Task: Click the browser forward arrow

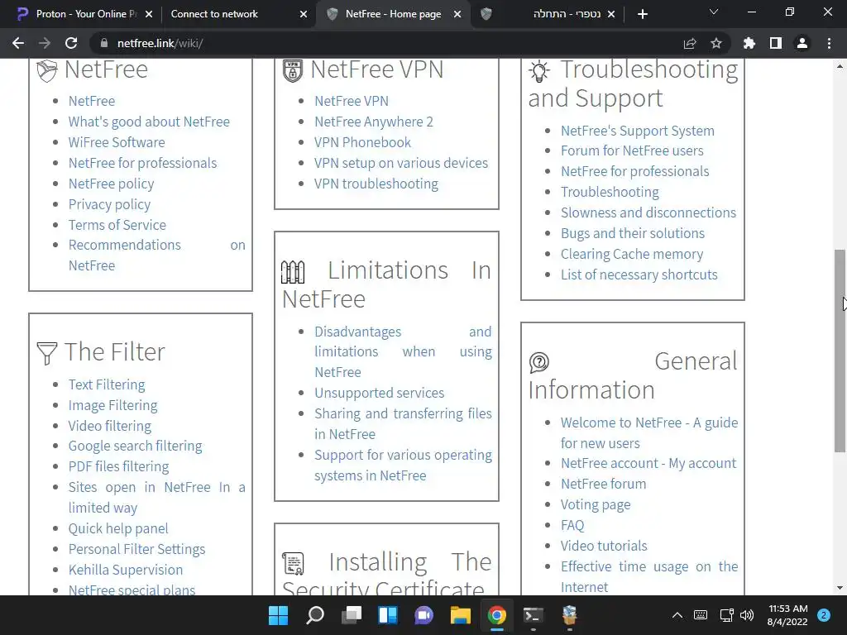Action: 45,43
